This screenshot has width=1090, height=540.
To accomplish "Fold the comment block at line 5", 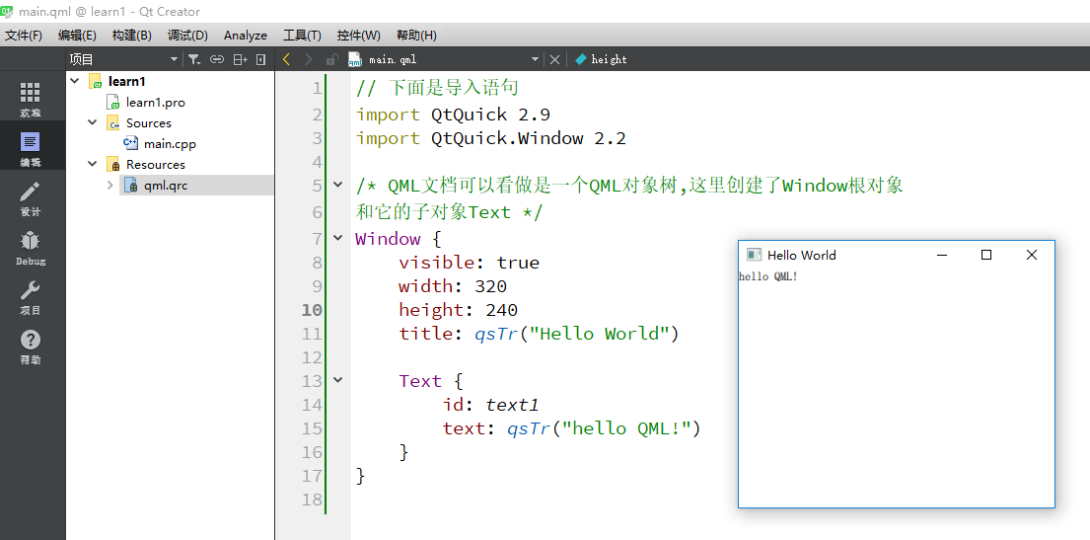I will coord(337,186).
